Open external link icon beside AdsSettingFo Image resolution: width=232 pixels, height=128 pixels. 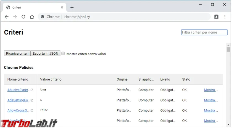tap(32, 100)
